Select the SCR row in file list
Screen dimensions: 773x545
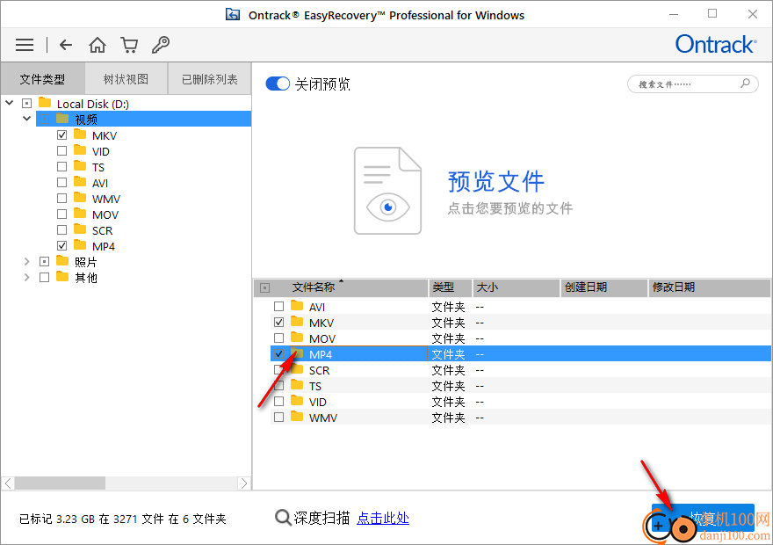tap(520, 370)
